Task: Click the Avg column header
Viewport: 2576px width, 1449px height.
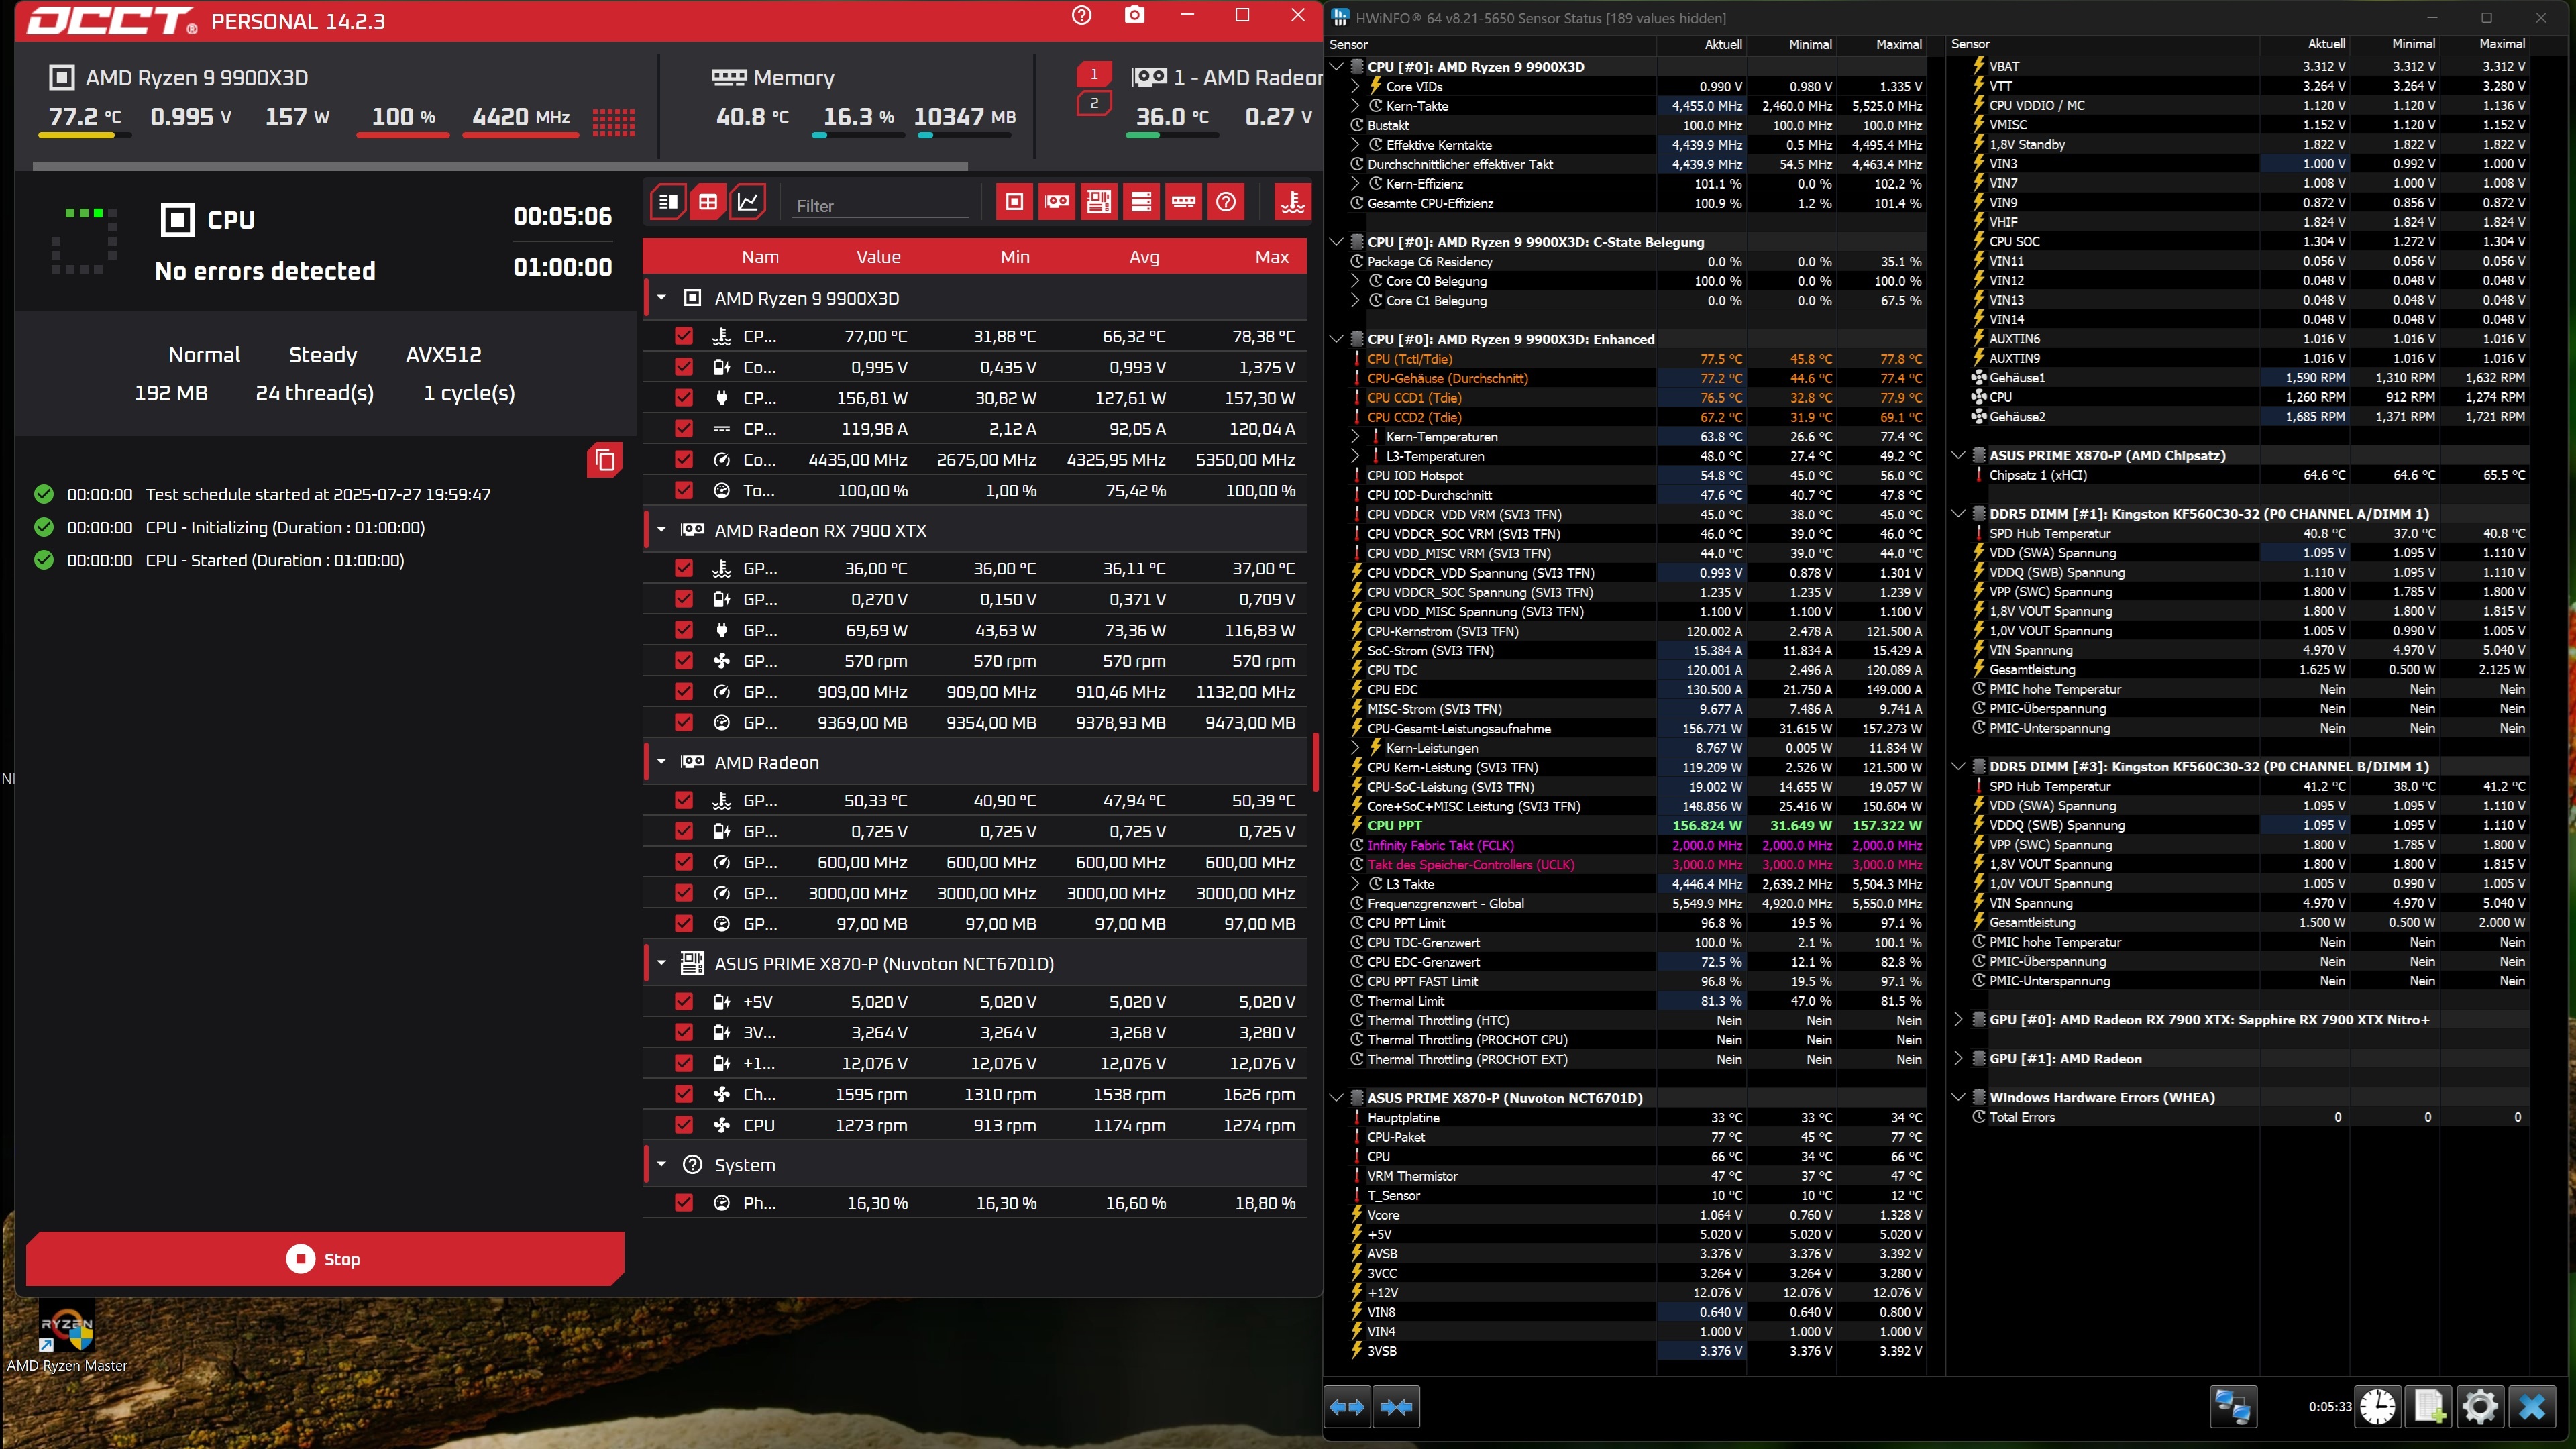Action: point(1144,257)
